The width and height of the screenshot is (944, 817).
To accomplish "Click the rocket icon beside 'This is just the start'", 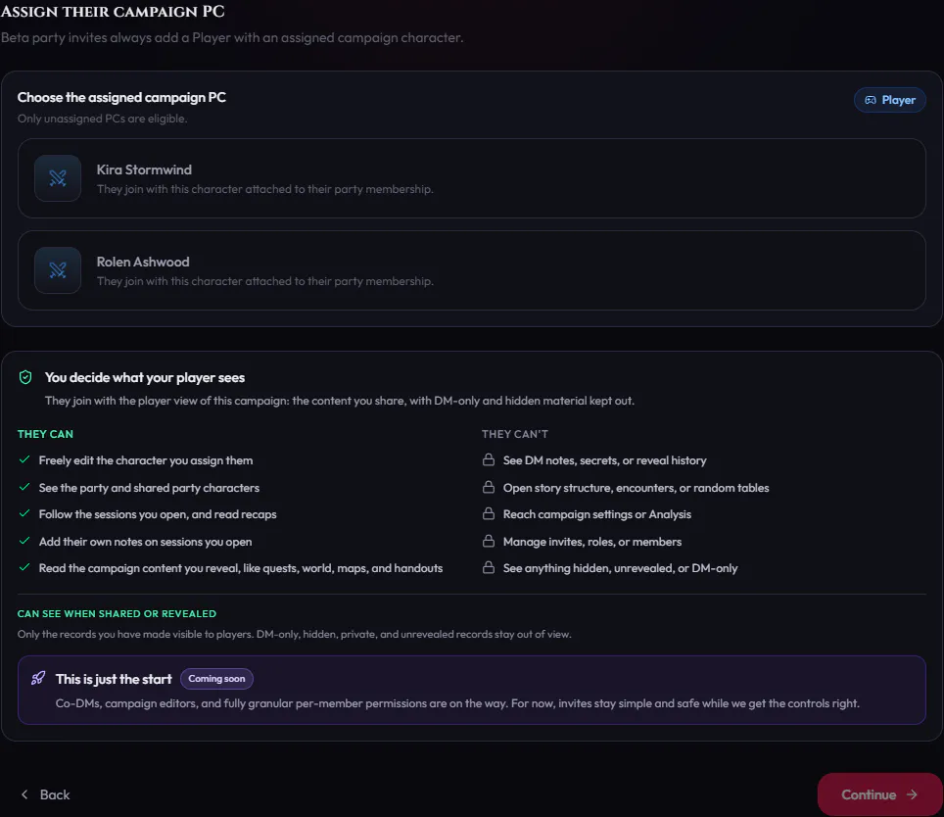I will [x=38, y=679].
